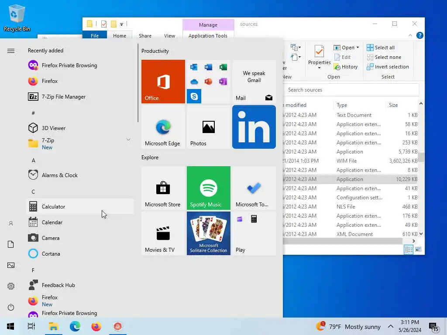Click the Skype icon in Office group
This screenshot has width=447, height=335.
(194, 96)
